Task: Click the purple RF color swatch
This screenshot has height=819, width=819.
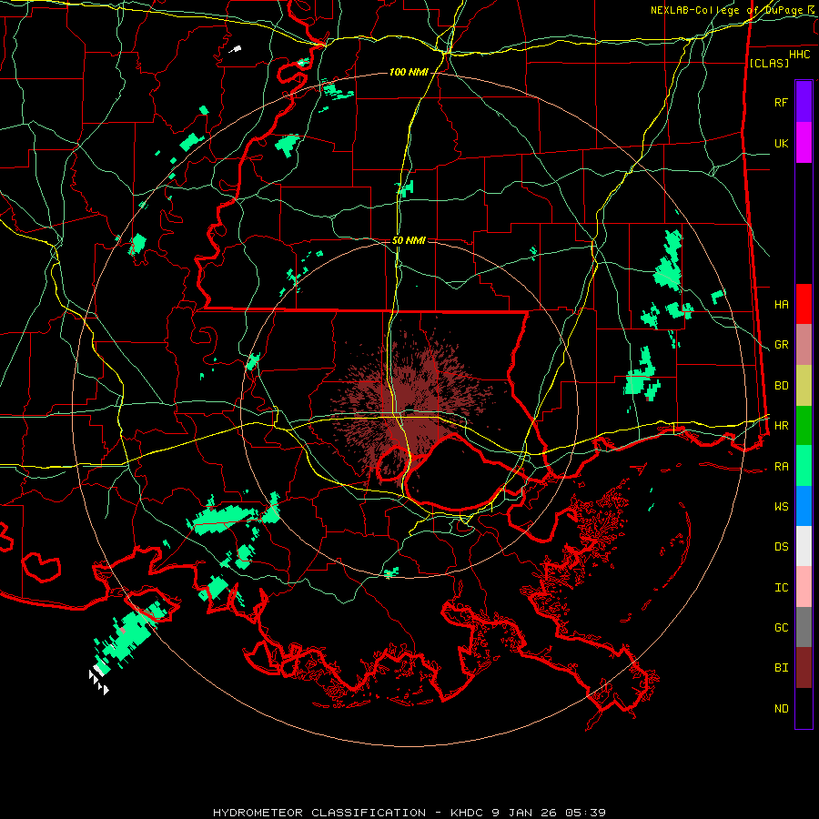Action: coord(804,102)
